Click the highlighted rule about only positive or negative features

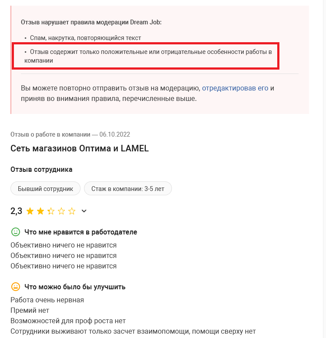pos(148,56)
